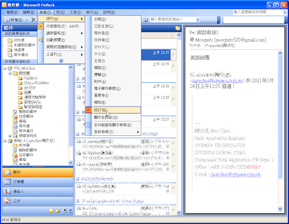
Task: Switch to 連絡人 navigation pane button
Action: pos(37,191)
